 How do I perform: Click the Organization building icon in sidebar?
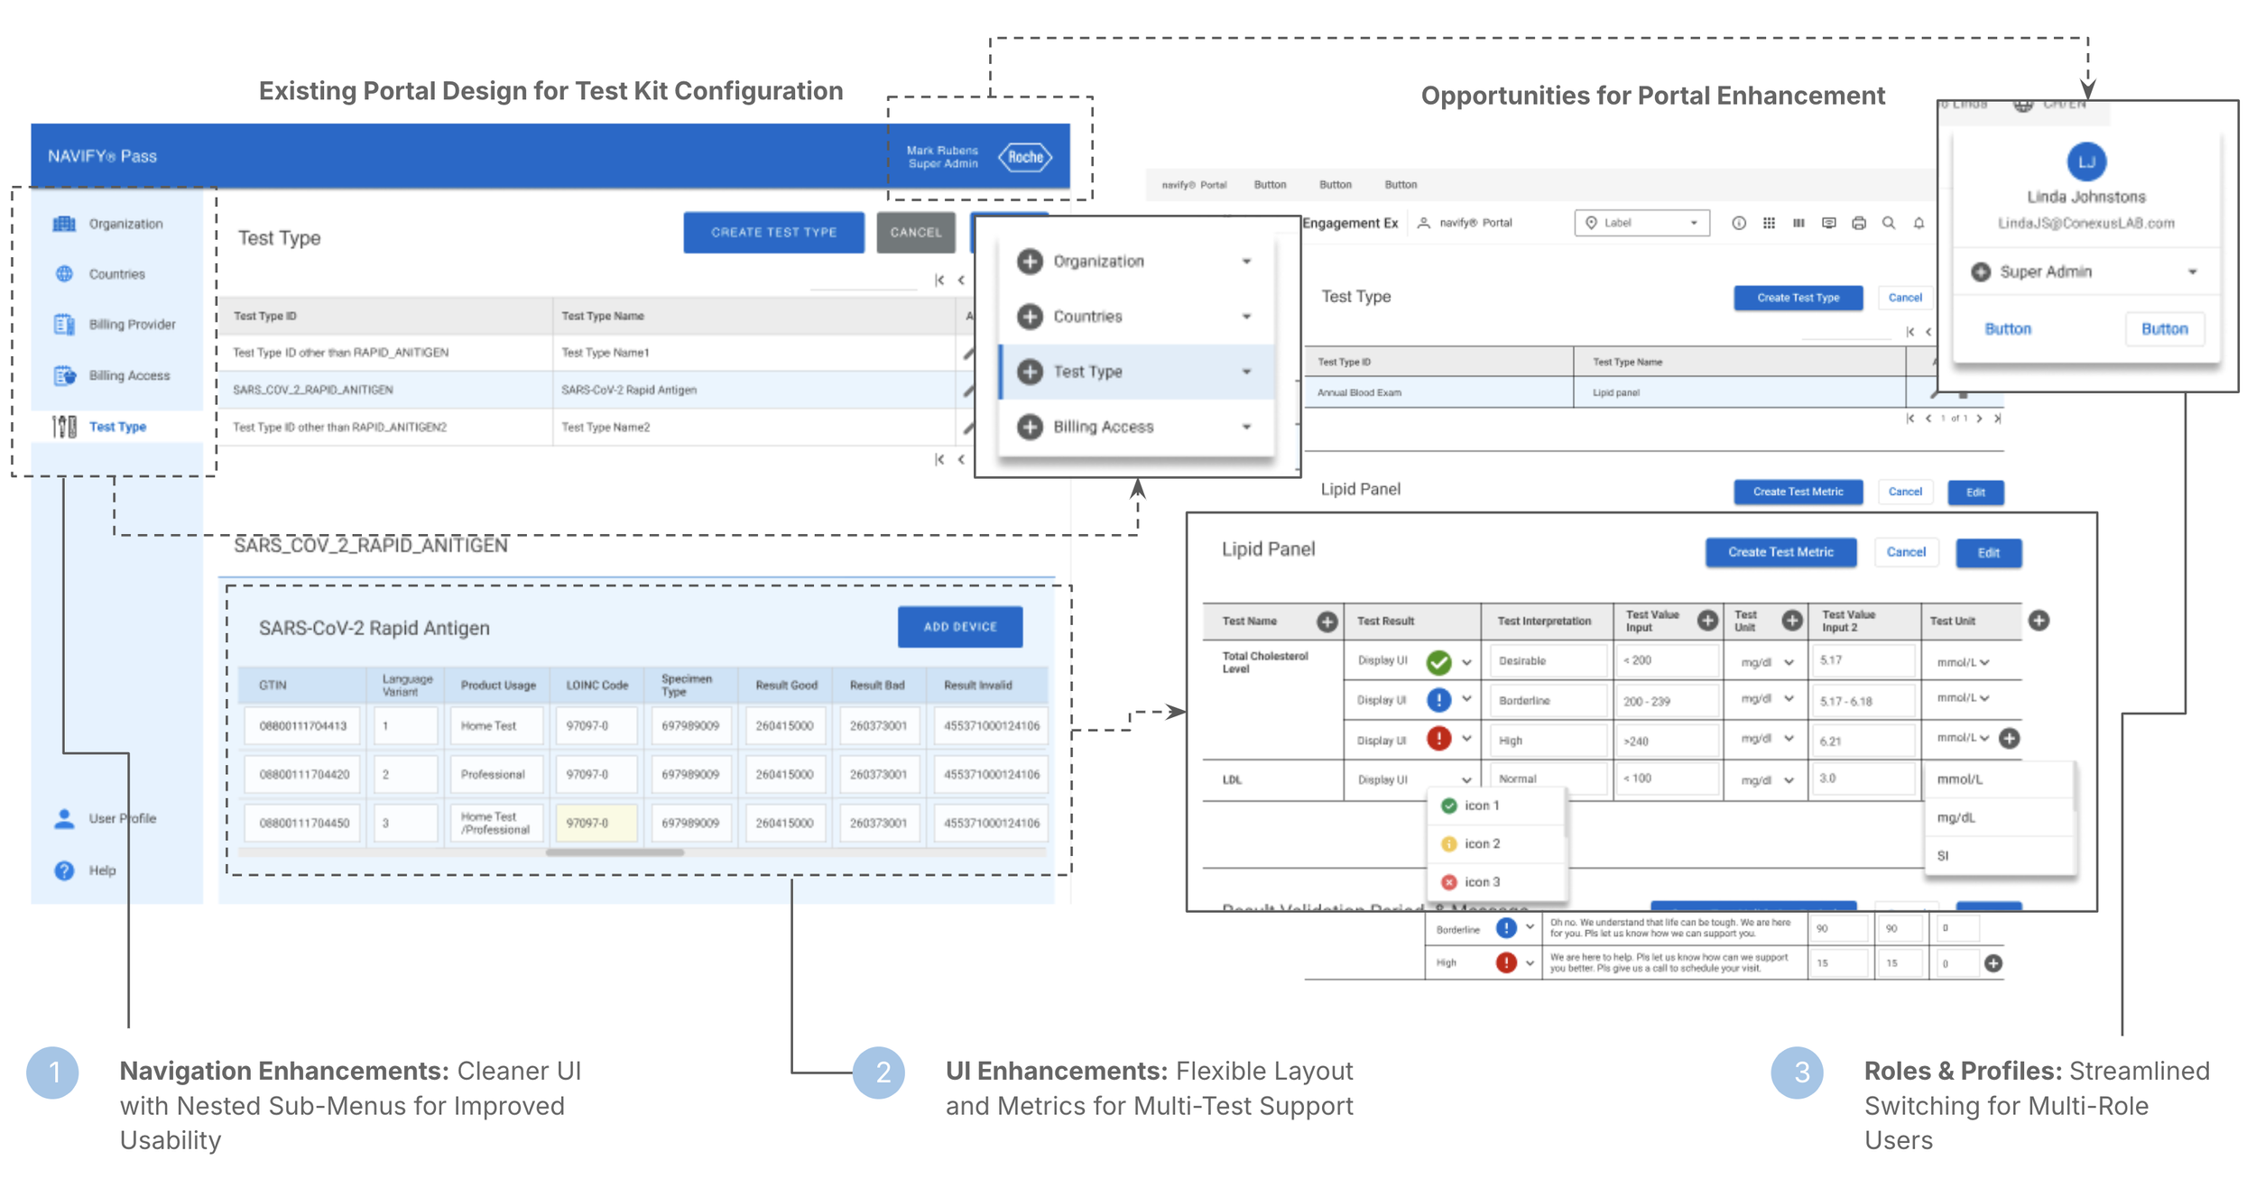pyautogui.click(x=64, y=224)
